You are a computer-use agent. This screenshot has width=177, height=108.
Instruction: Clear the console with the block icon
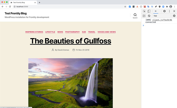[x=149, y=16]
